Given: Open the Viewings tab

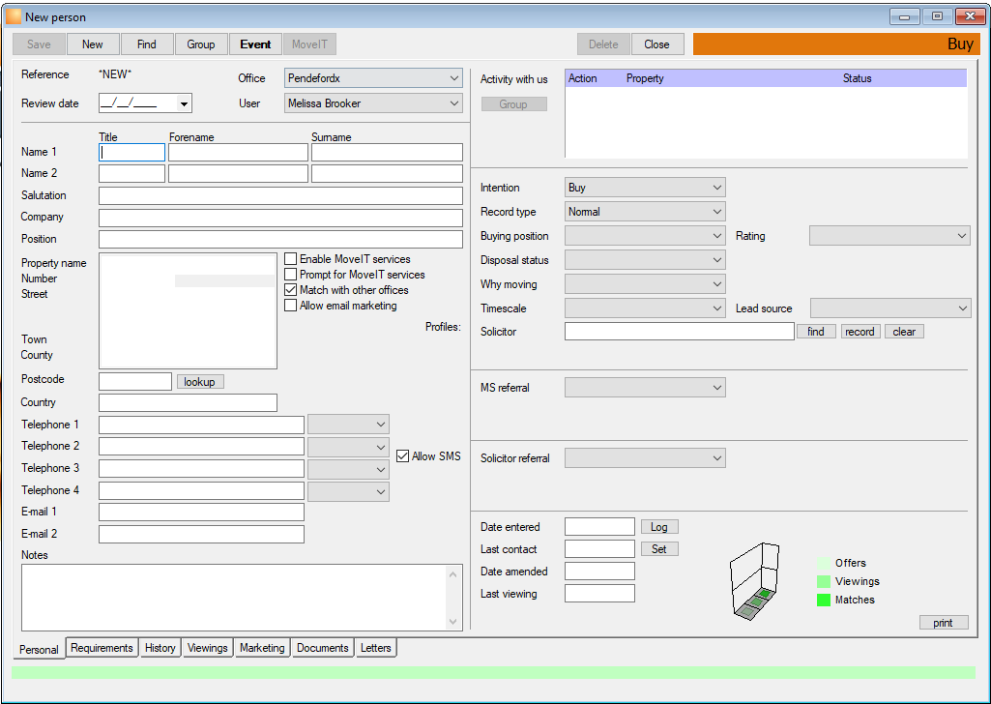Looking at the screenshot, I should pos(207,648).
